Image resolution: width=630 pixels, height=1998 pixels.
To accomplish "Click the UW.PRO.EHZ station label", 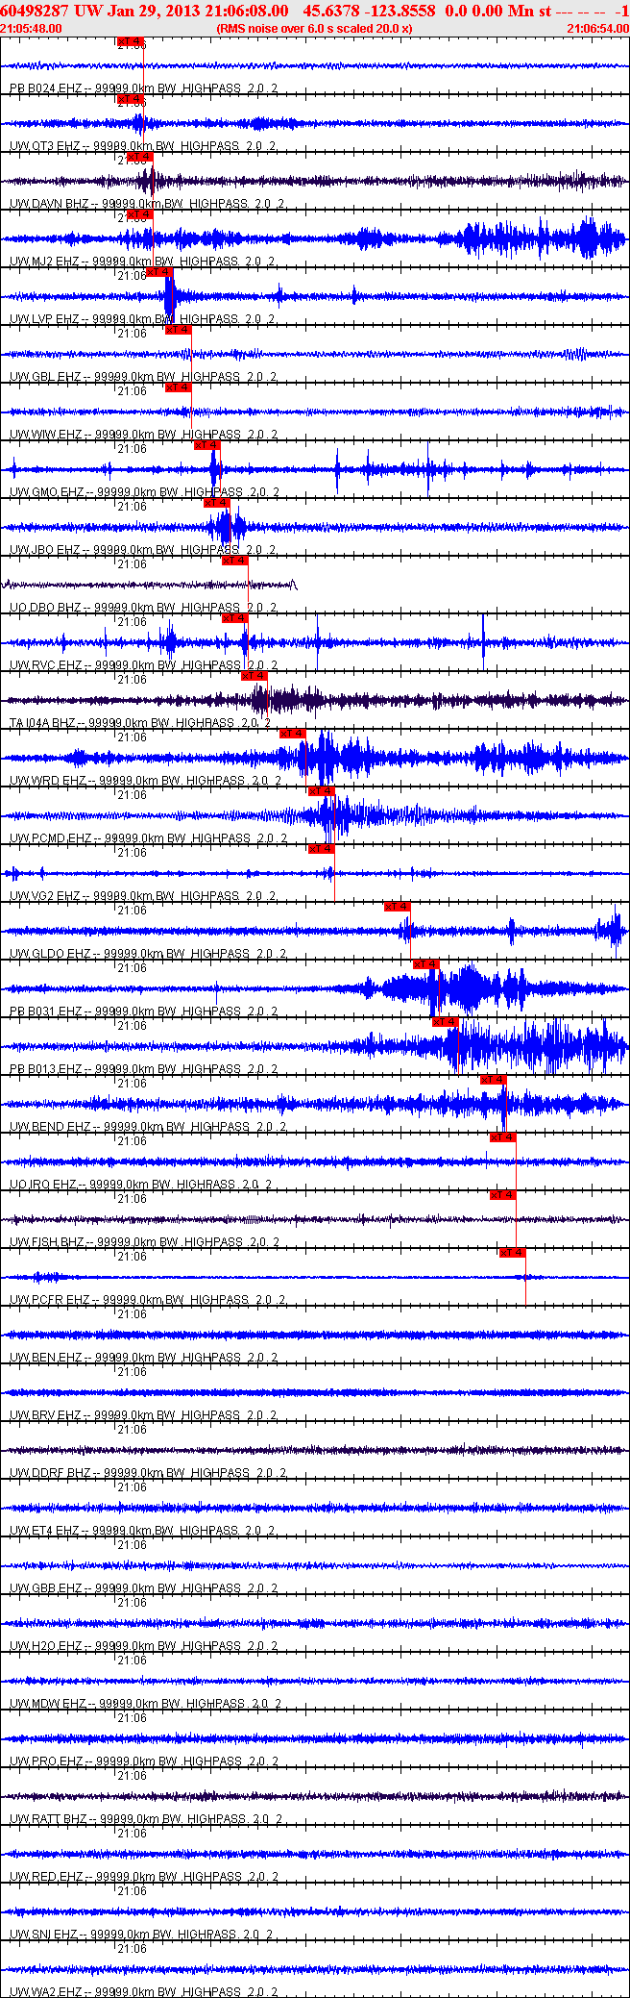I will (x=45, y=1761).
